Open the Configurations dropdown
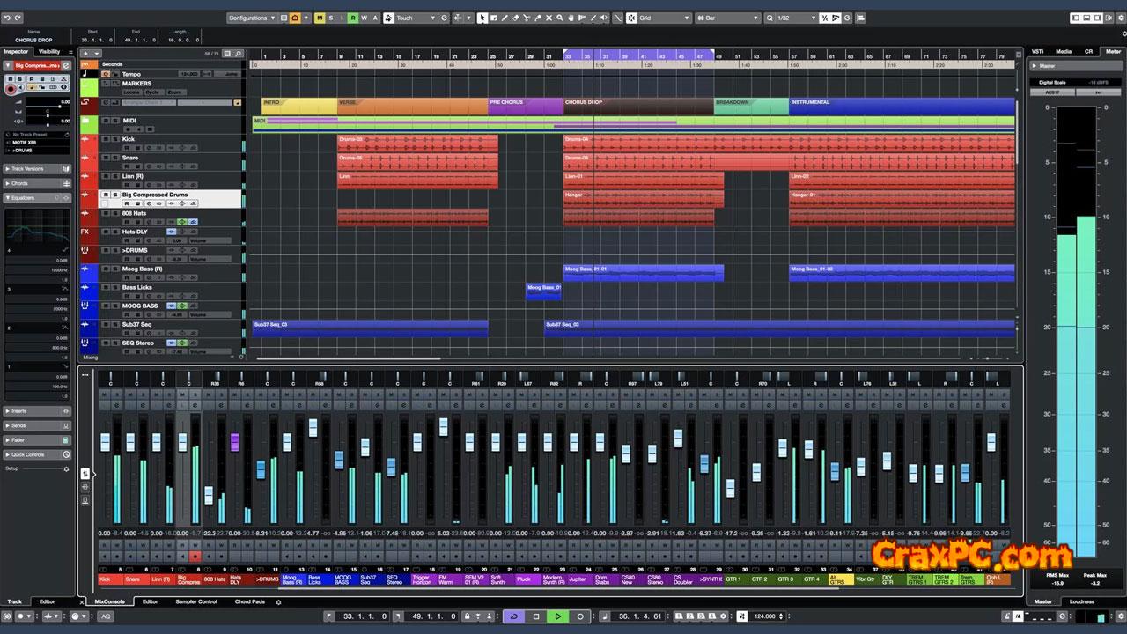This screenshot has height=634, width=1127. click(252, 18)
